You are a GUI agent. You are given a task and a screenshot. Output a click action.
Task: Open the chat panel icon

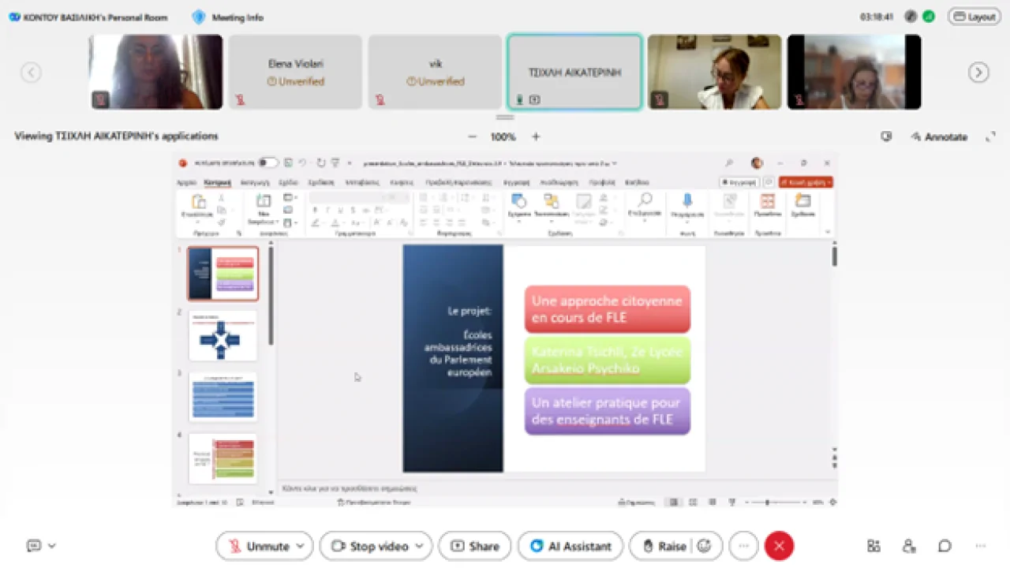[945, 546]
